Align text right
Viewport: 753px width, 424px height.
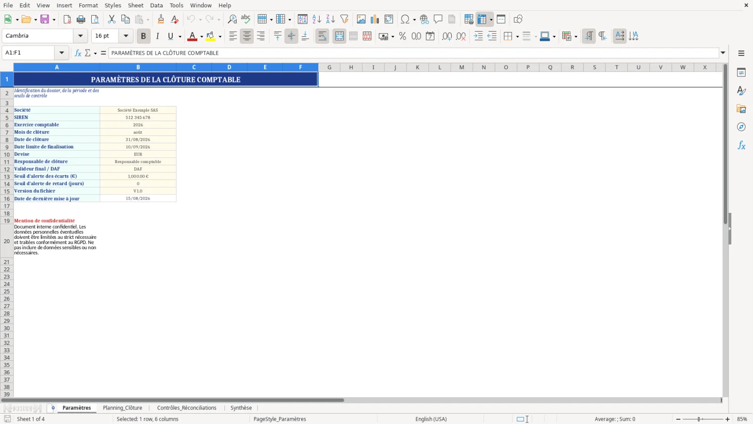coord(261,36)
